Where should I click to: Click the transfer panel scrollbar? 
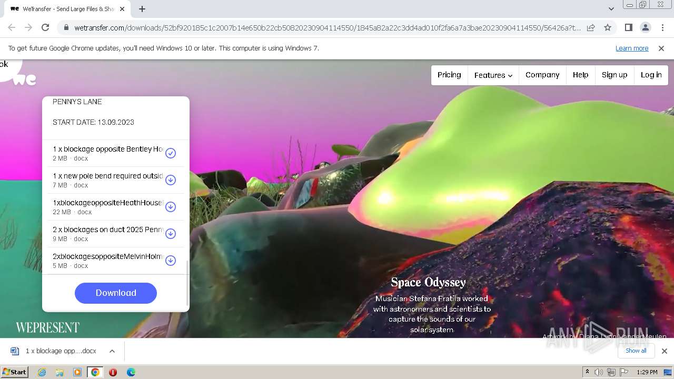[187, 283]
